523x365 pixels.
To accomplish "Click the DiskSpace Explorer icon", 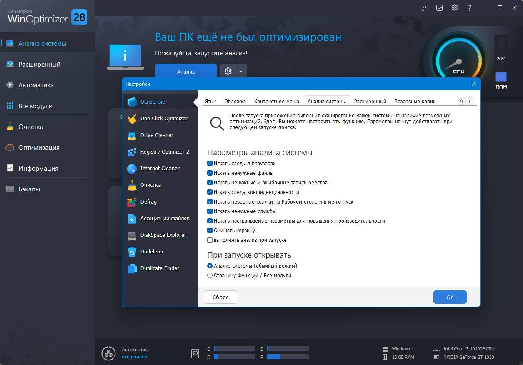I will (132, 235).
